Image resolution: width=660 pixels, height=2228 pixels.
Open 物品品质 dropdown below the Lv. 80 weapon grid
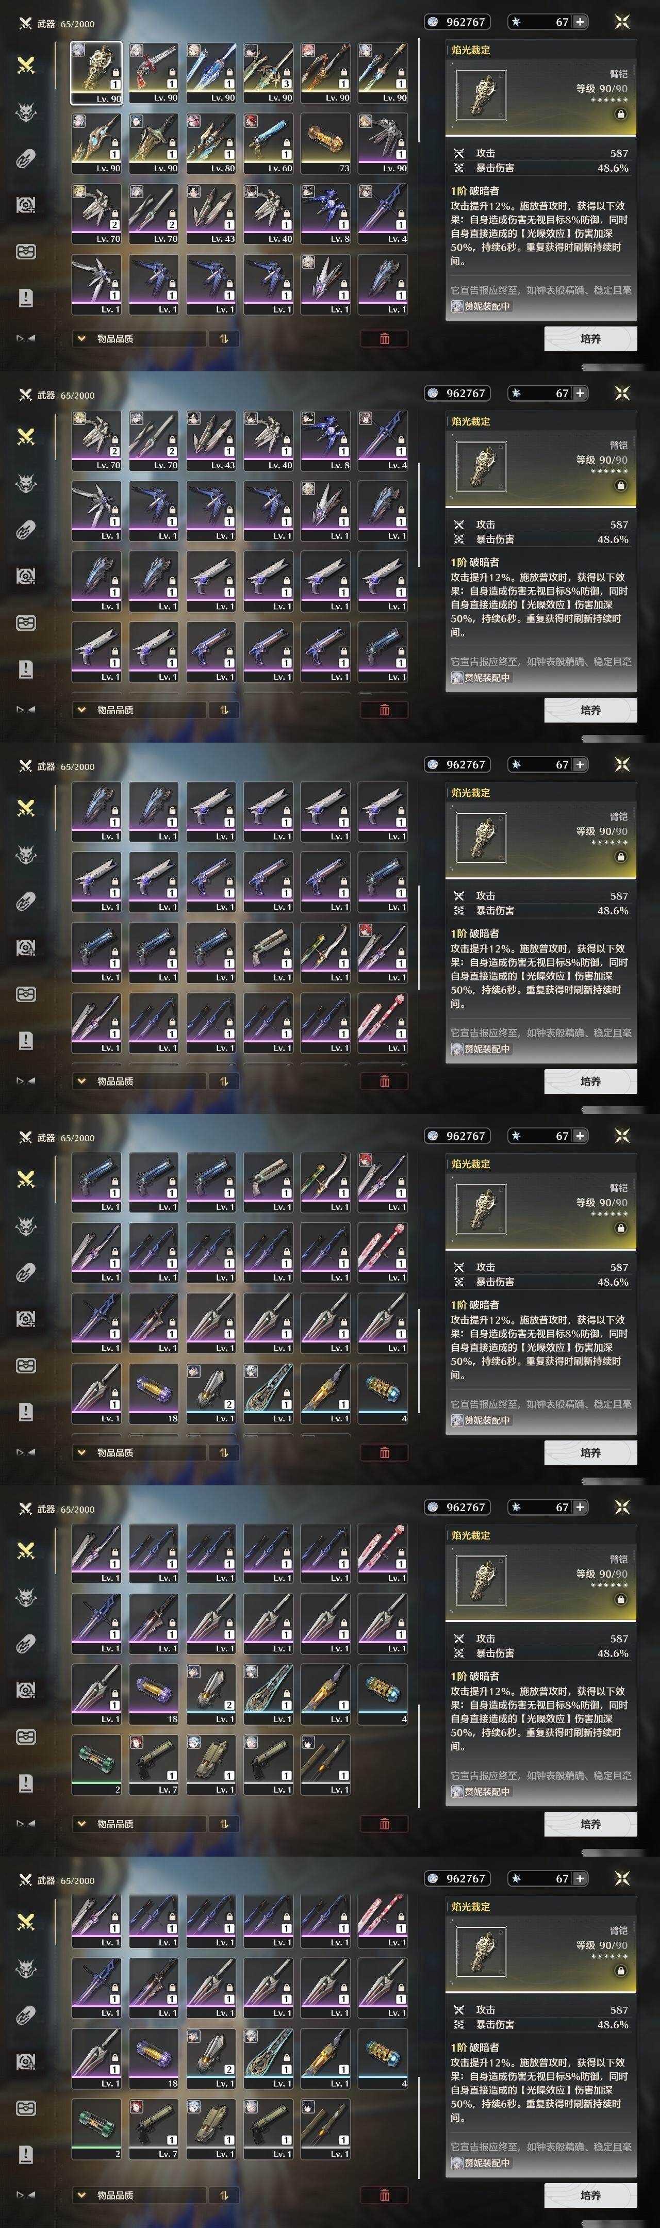coord(138,338)
